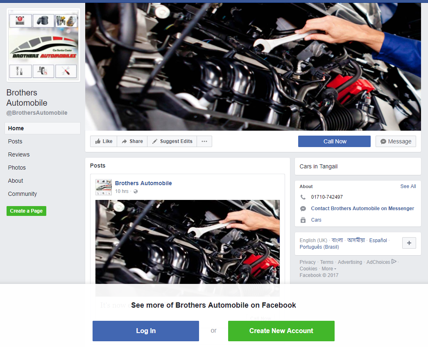
Task: Click Contact Brothers Automobile on Messenger link
Action: pos(362,208)
